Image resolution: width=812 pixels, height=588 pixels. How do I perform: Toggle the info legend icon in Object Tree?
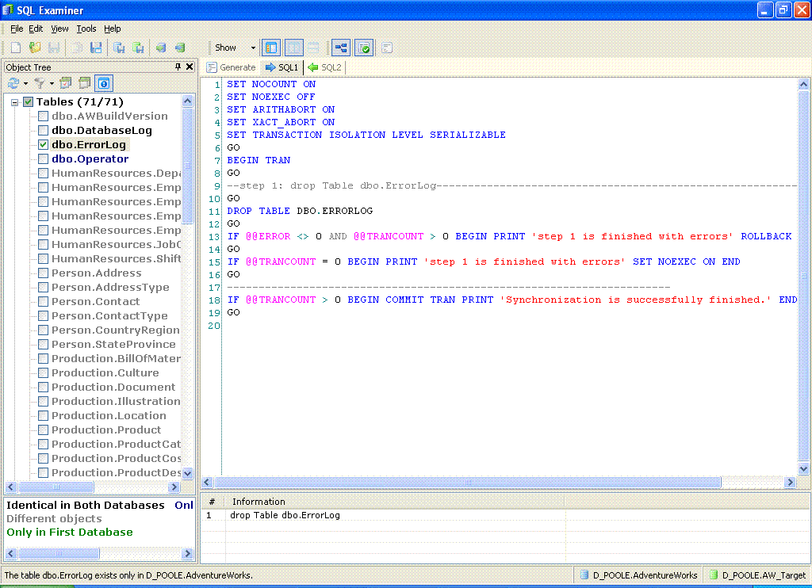(x=103, y=83)
